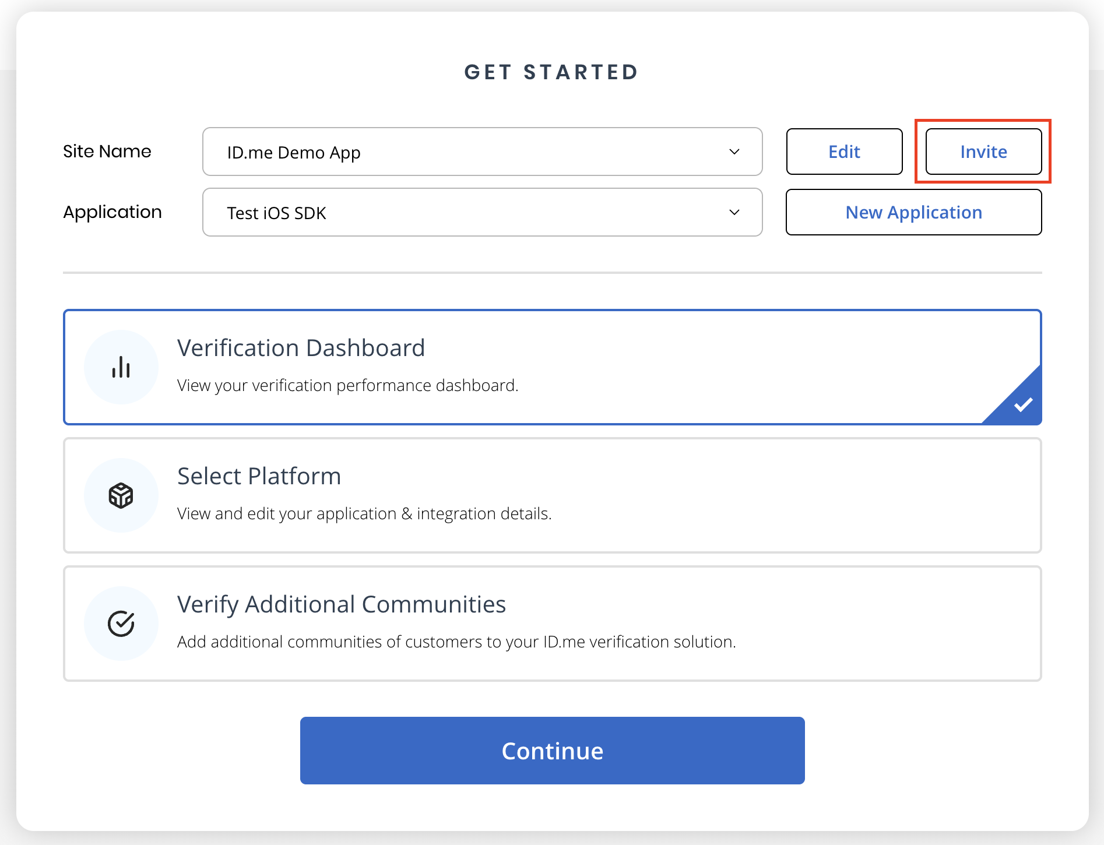
Task: Click the blue corner checkmark on Verification Dashboard
Action: point(1022,404)
